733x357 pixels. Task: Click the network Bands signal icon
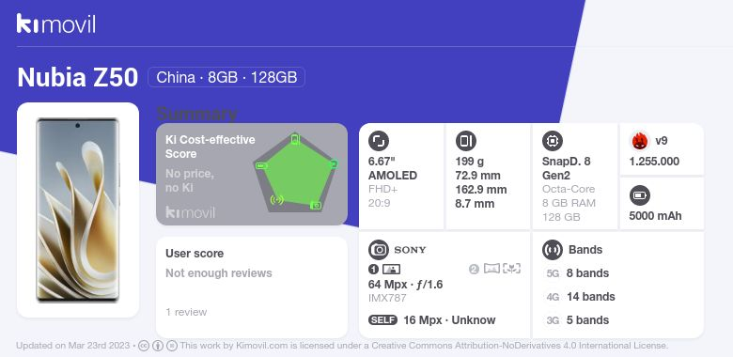tap(553, 250)
